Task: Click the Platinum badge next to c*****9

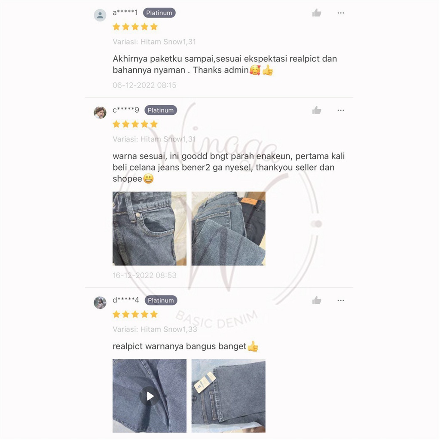Action: tap(161, 110)
